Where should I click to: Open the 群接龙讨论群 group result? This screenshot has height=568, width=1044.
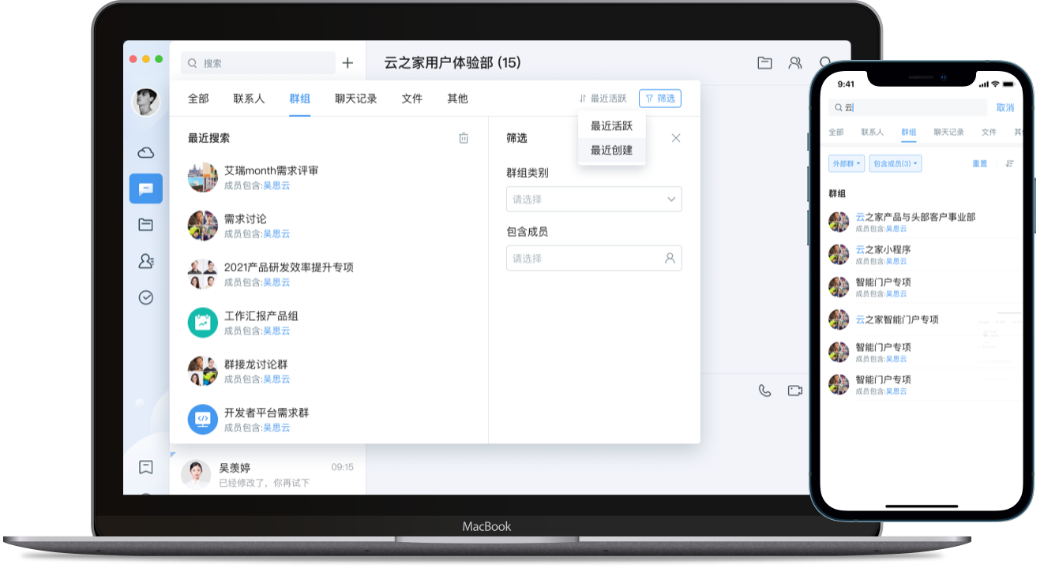[x=329, y=371]
